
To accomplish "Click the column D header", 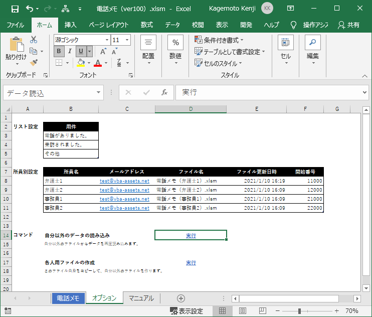I will (x=191, y=109).
